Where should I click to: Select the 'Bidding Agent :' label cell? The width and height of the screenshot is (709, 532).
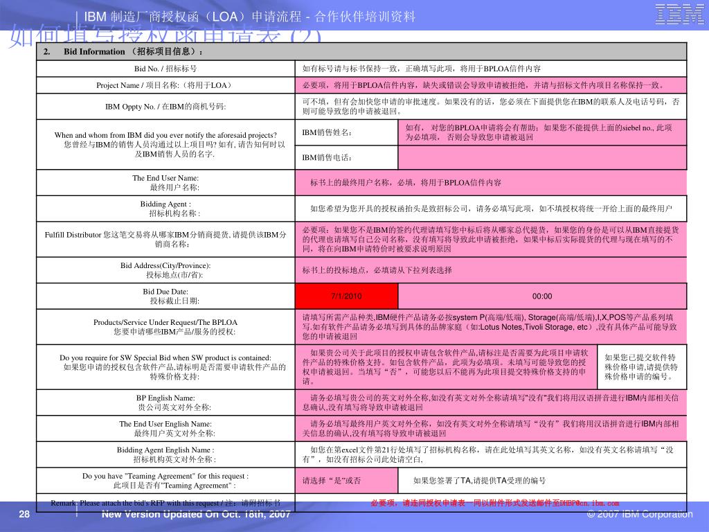coord(165,209)
